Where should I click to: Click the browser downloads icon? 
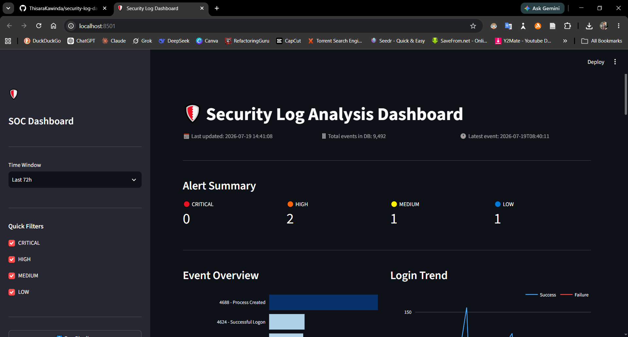coord(589,26)
